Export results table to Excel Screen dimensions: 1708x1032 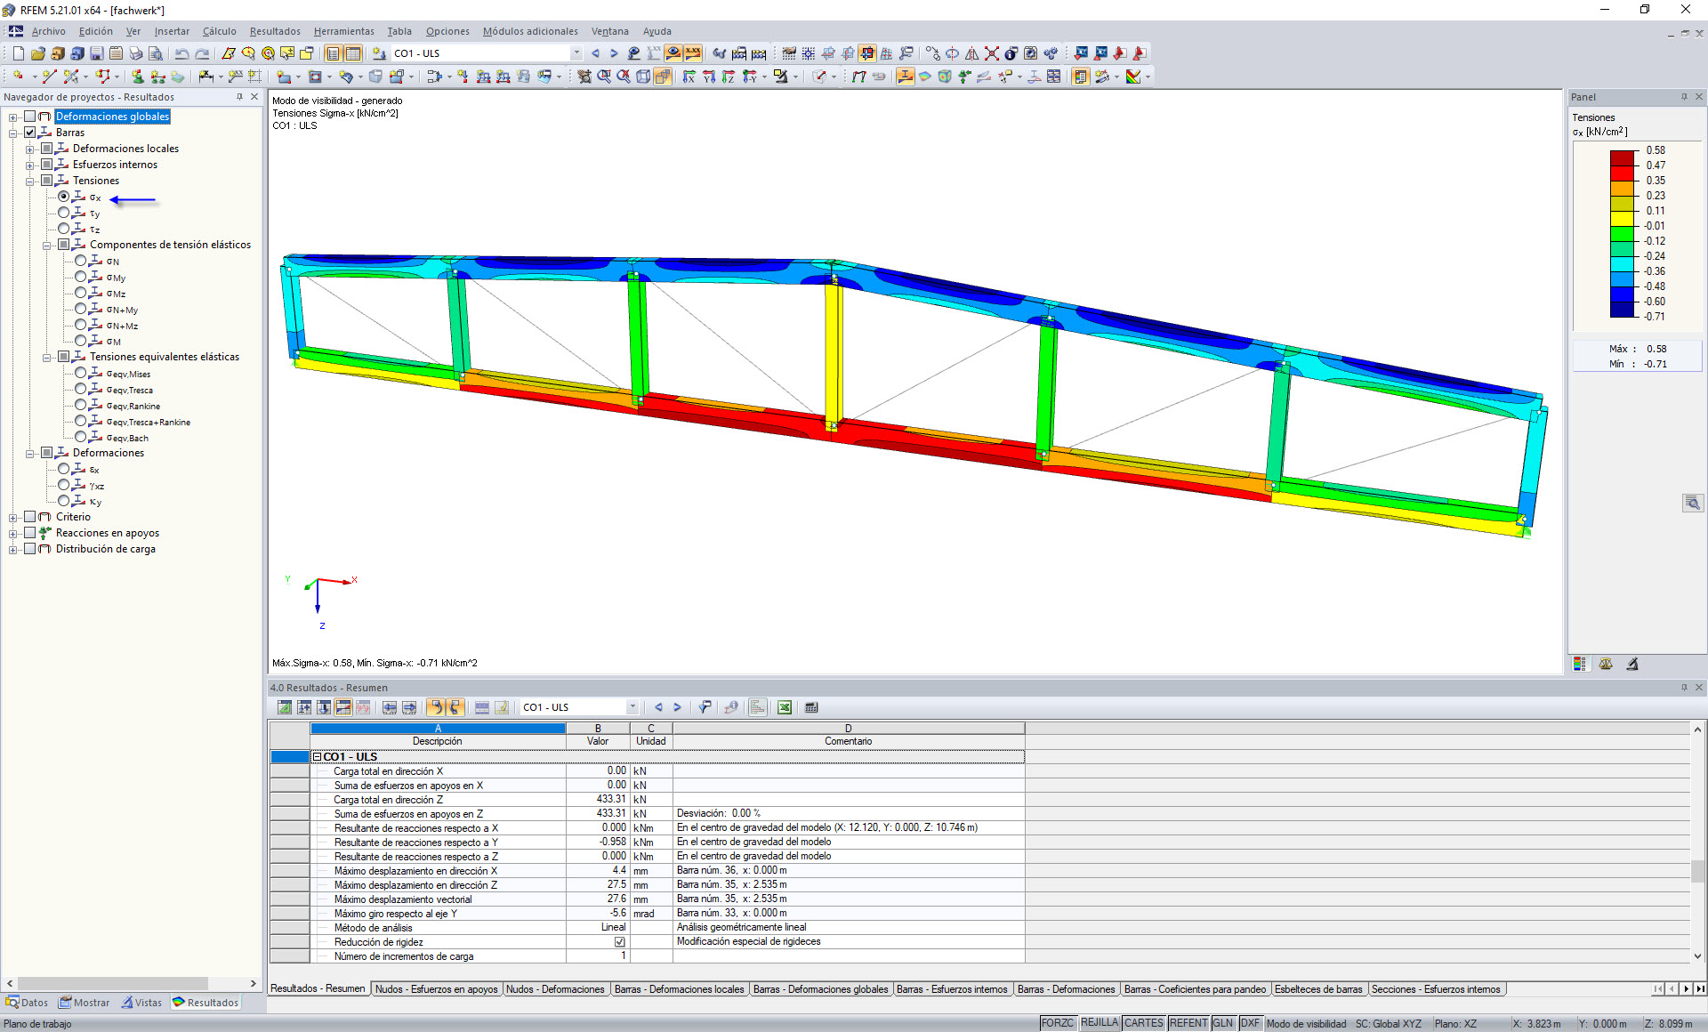pyautogui.click(x=785, y=707)
